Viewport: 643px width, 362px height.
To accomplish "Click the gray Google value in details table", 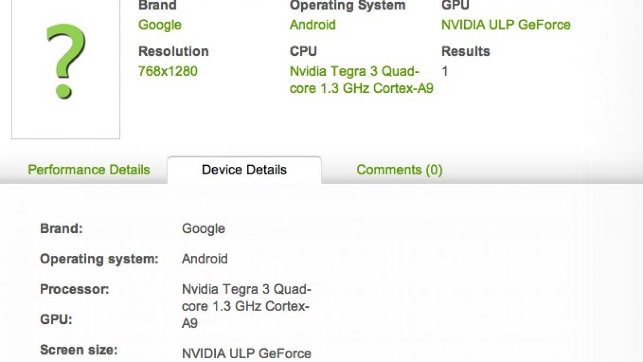I will [203, 228].
